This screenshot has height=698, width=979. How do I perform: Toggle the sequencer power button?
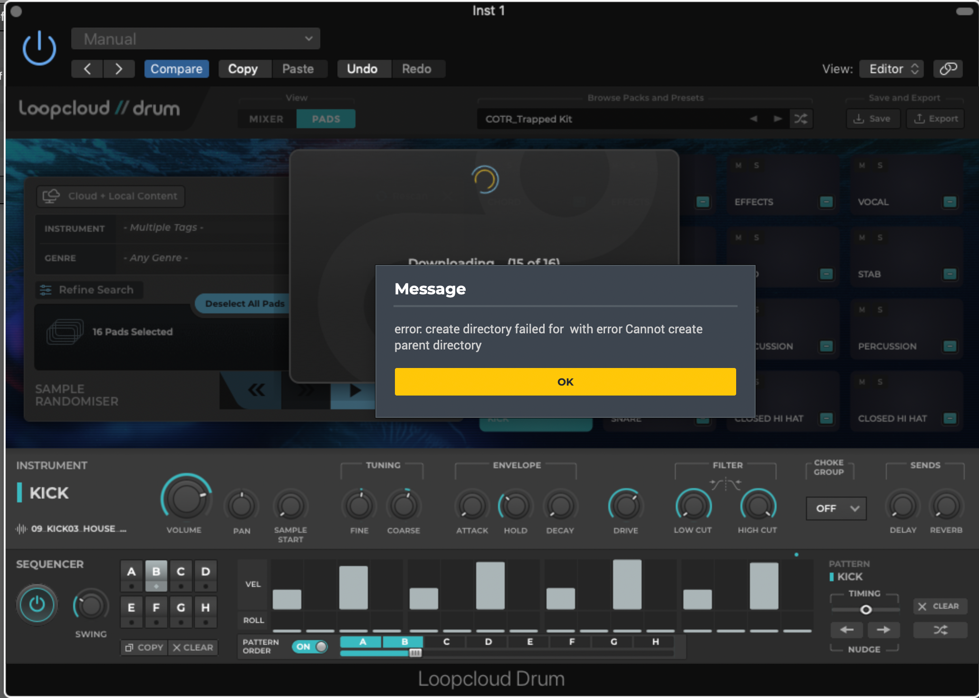tap(37, 604)
